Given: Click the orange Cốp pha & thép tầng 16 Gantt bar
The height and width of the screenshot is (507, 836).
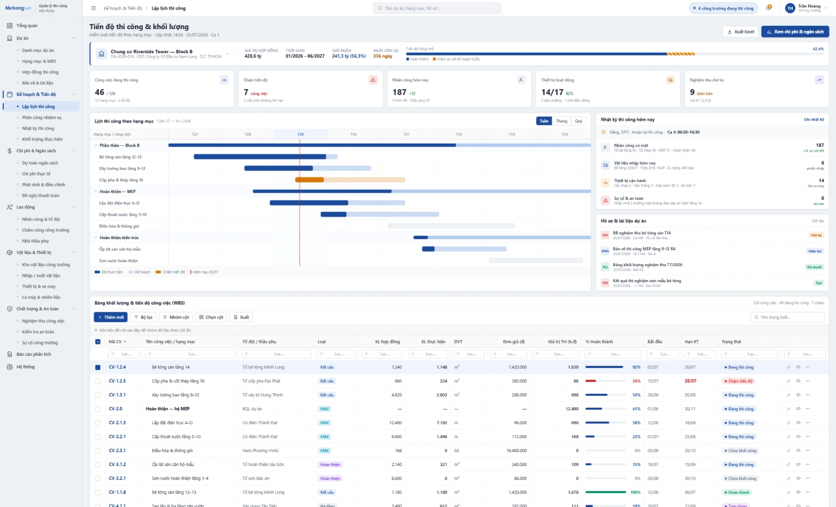Looking at the screenshot, I should click(310, 180).
